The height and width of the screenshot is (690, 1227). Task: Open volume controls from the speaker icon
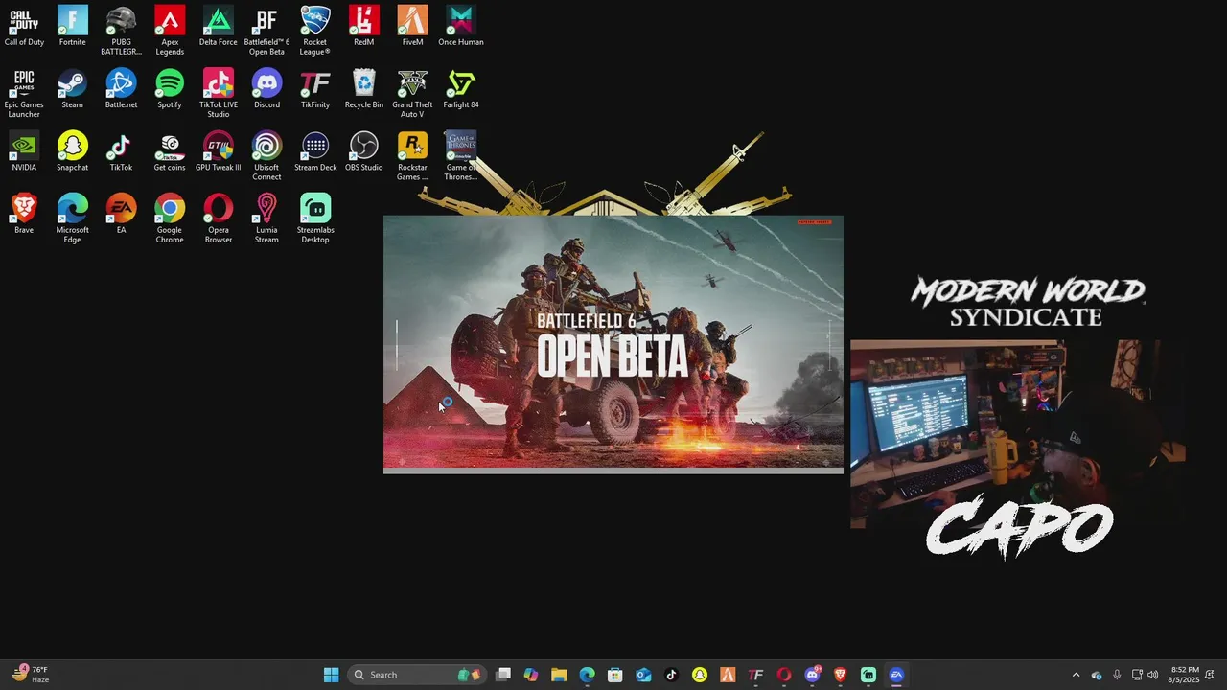tap(1153, 675)
